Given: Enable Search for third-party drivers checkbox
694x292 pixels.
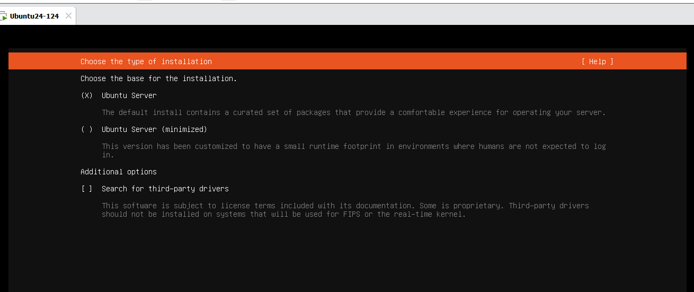Looking at the screenshot, I should pyautogui.click(x=87, y=189).
